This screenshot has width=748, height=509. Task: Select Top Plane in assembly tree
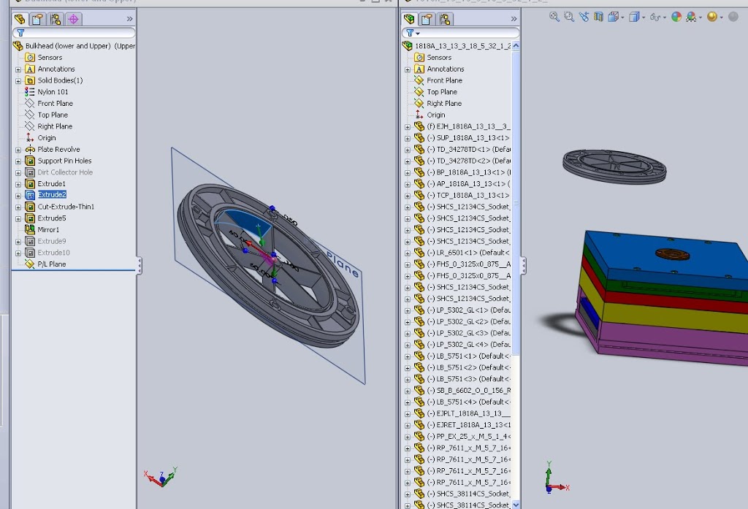442,91
